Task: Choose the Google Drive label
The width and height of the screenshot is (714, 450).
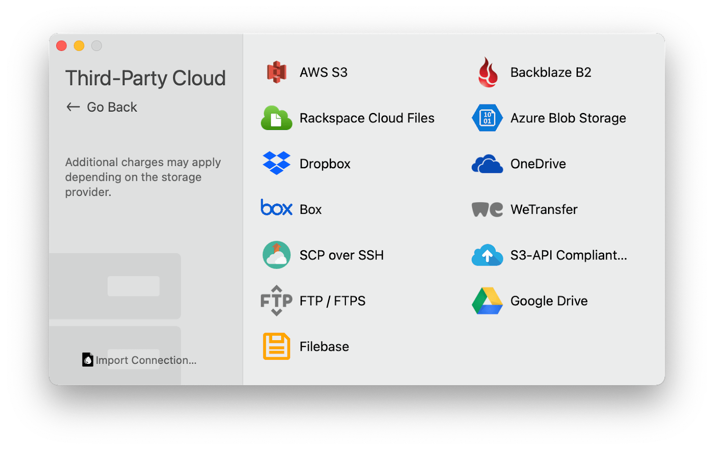Action: 549,301
